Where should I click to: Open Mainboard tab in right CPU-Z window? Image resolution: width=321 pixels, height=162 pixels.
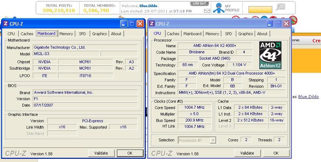[192, 34]
